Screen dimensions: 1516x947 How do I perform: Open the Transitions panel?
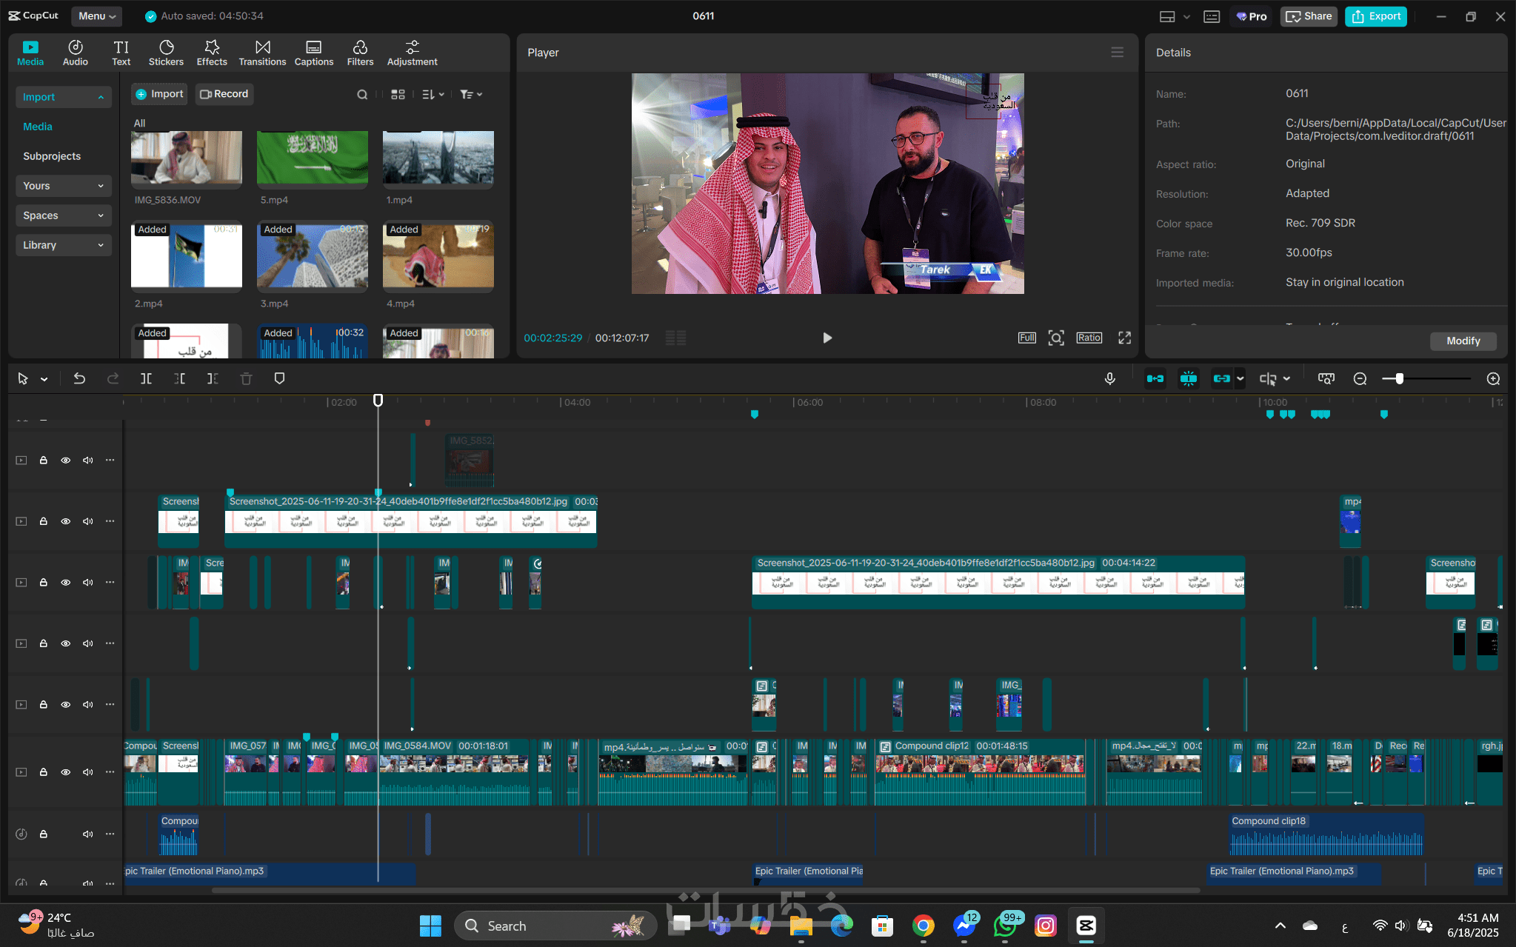click(x=262, y=53)
